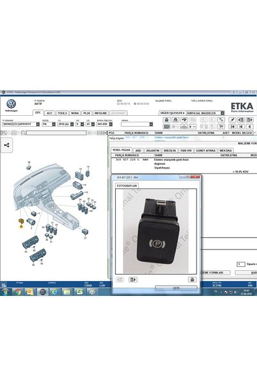
Task: Jump to the first record with the skip-back icon
Action: pos(232,127)
